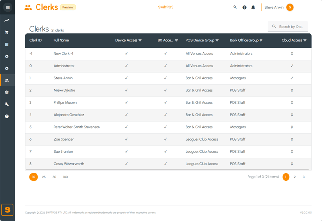
Task: Click All Venues Access in Administrator row
Action: click(199, 66)
